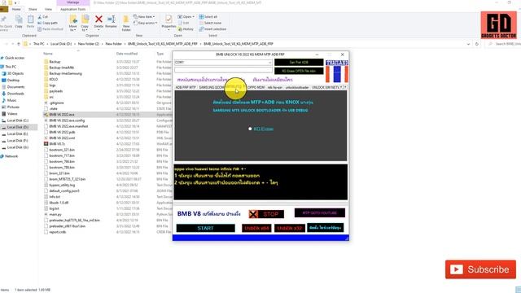The height and width of the screenshot is (293, 521).
Task: Open the tab overflow arrow in BMB tool
Action: point(345,87)
